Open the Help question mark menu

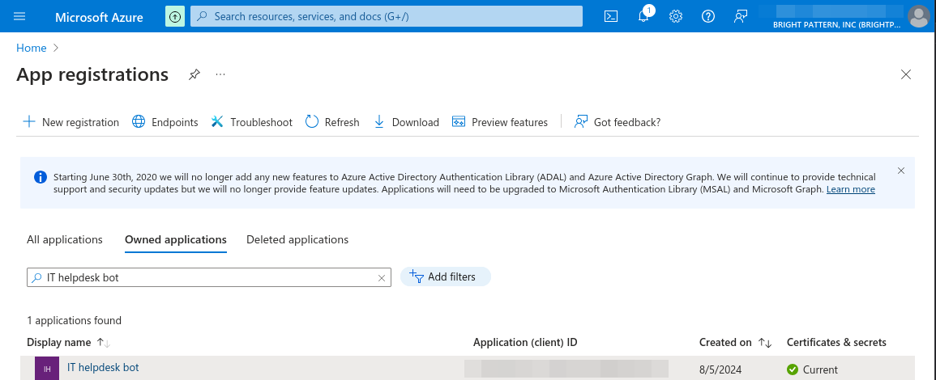click(708, 16)
